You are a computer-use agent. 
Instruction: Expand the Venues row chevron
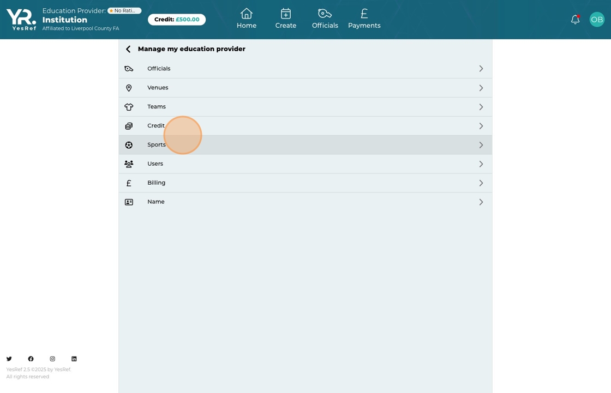point(481,88)
